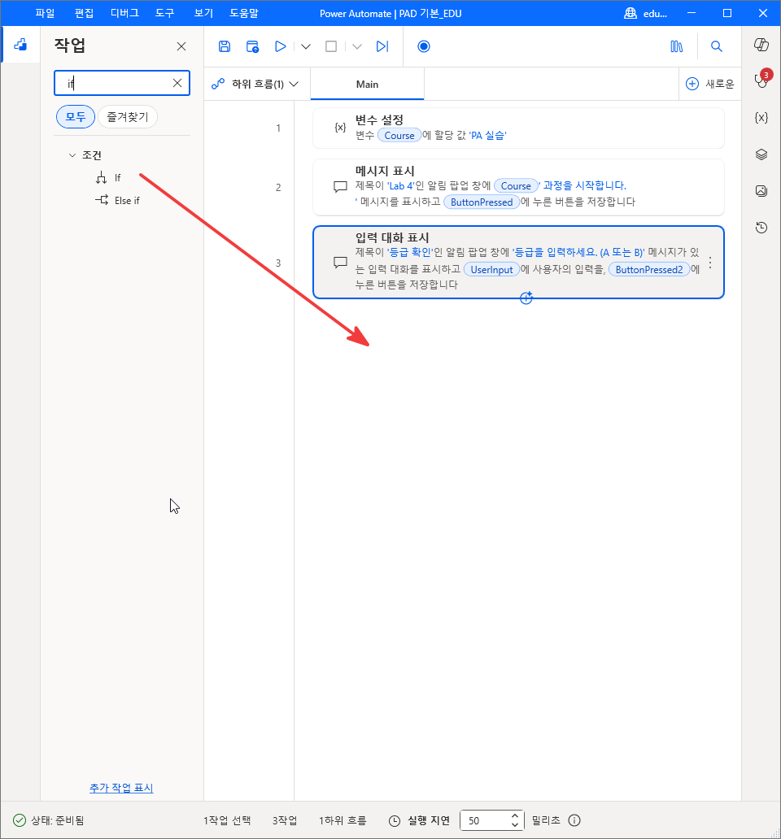Save the flow with the Save icon
This screenshot has height=839, width=781.
[x=225, y=46]
